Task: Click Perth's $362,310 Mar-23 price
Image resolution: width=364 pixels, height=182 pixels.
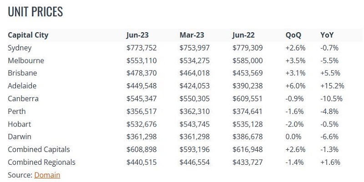Action: (195, 111)
